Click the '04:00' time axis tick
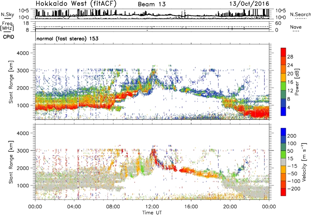The image size is (311, 215). 74,207
